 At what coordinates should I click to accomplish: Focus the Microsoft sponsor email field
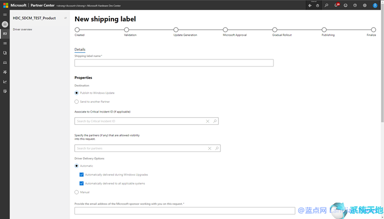point(185,211)
